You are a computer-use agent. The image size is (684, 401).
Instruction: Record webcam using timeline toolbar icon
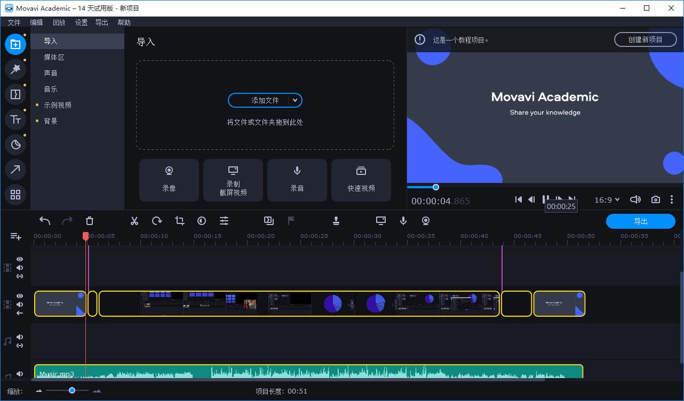pyautogui.click(x=426, y=220)
